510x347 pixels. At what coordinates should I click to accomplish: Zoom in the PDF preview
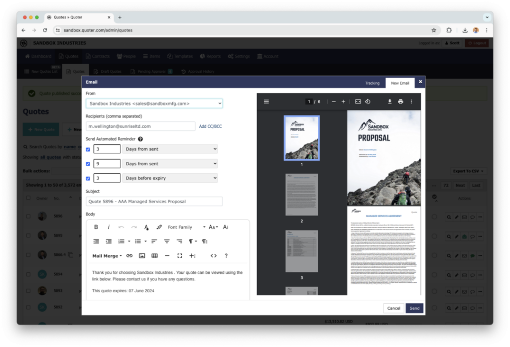(x=343, y=102)
